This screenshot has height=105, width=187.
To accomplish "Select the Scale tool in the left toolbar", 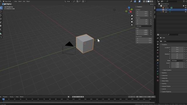I will click(1, 22).
